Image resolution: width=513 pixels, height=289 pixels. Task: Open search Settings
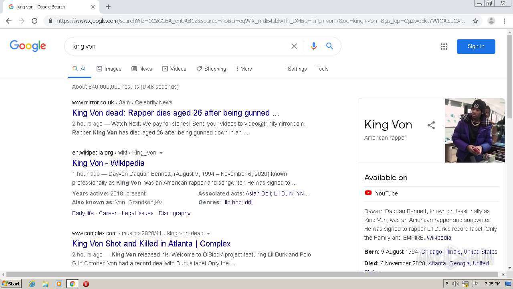click(297, 69)
